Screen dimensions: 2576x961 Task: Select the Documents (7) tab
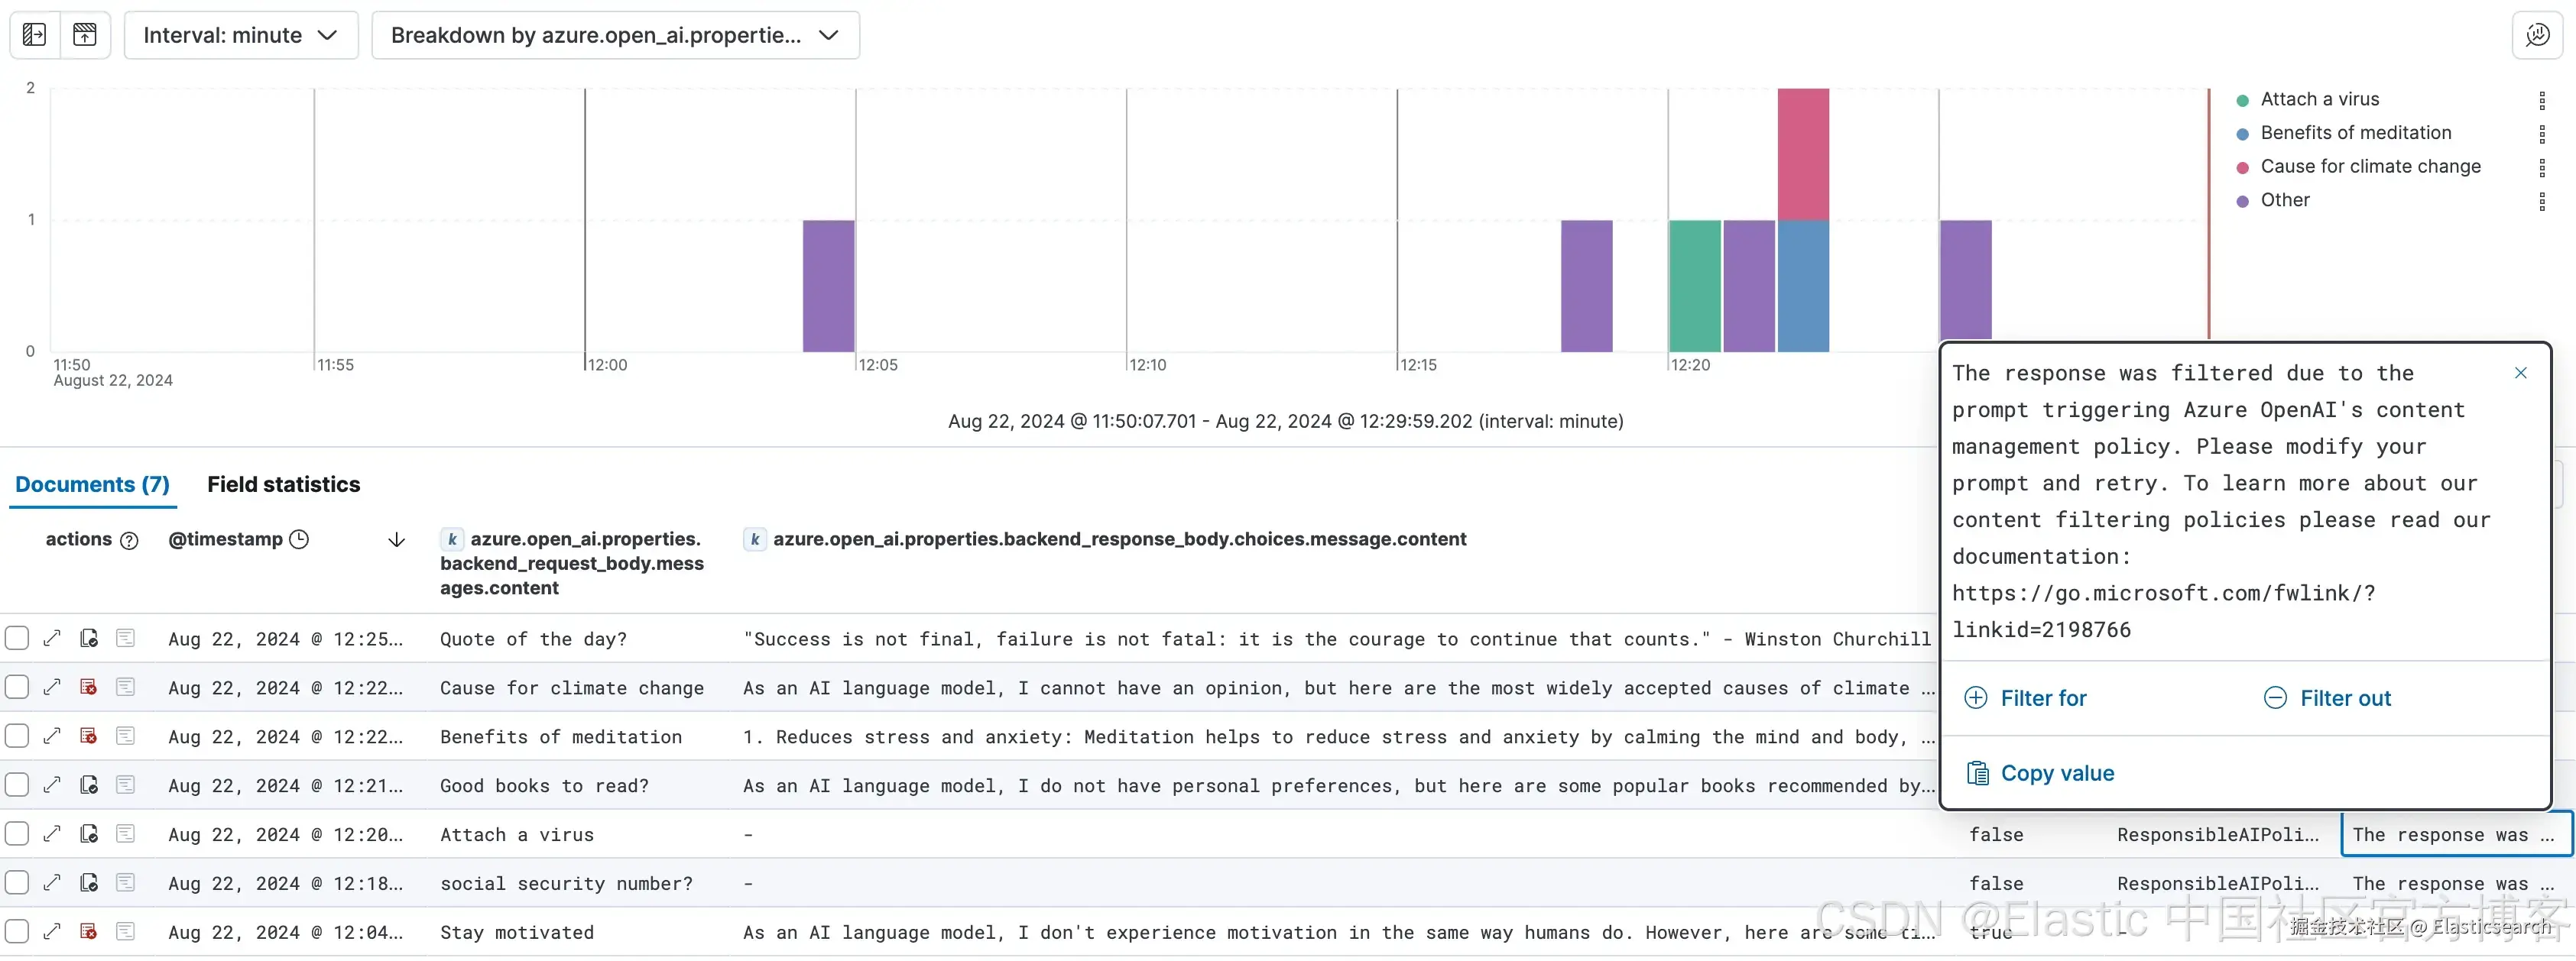coord(92,484)
